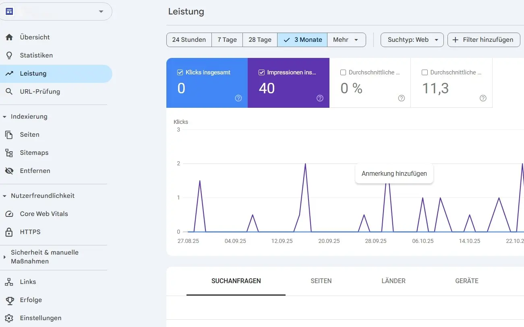Click the Übersicht home icon
The height and width of the screenshot is (327, 524).
(9, 37)
